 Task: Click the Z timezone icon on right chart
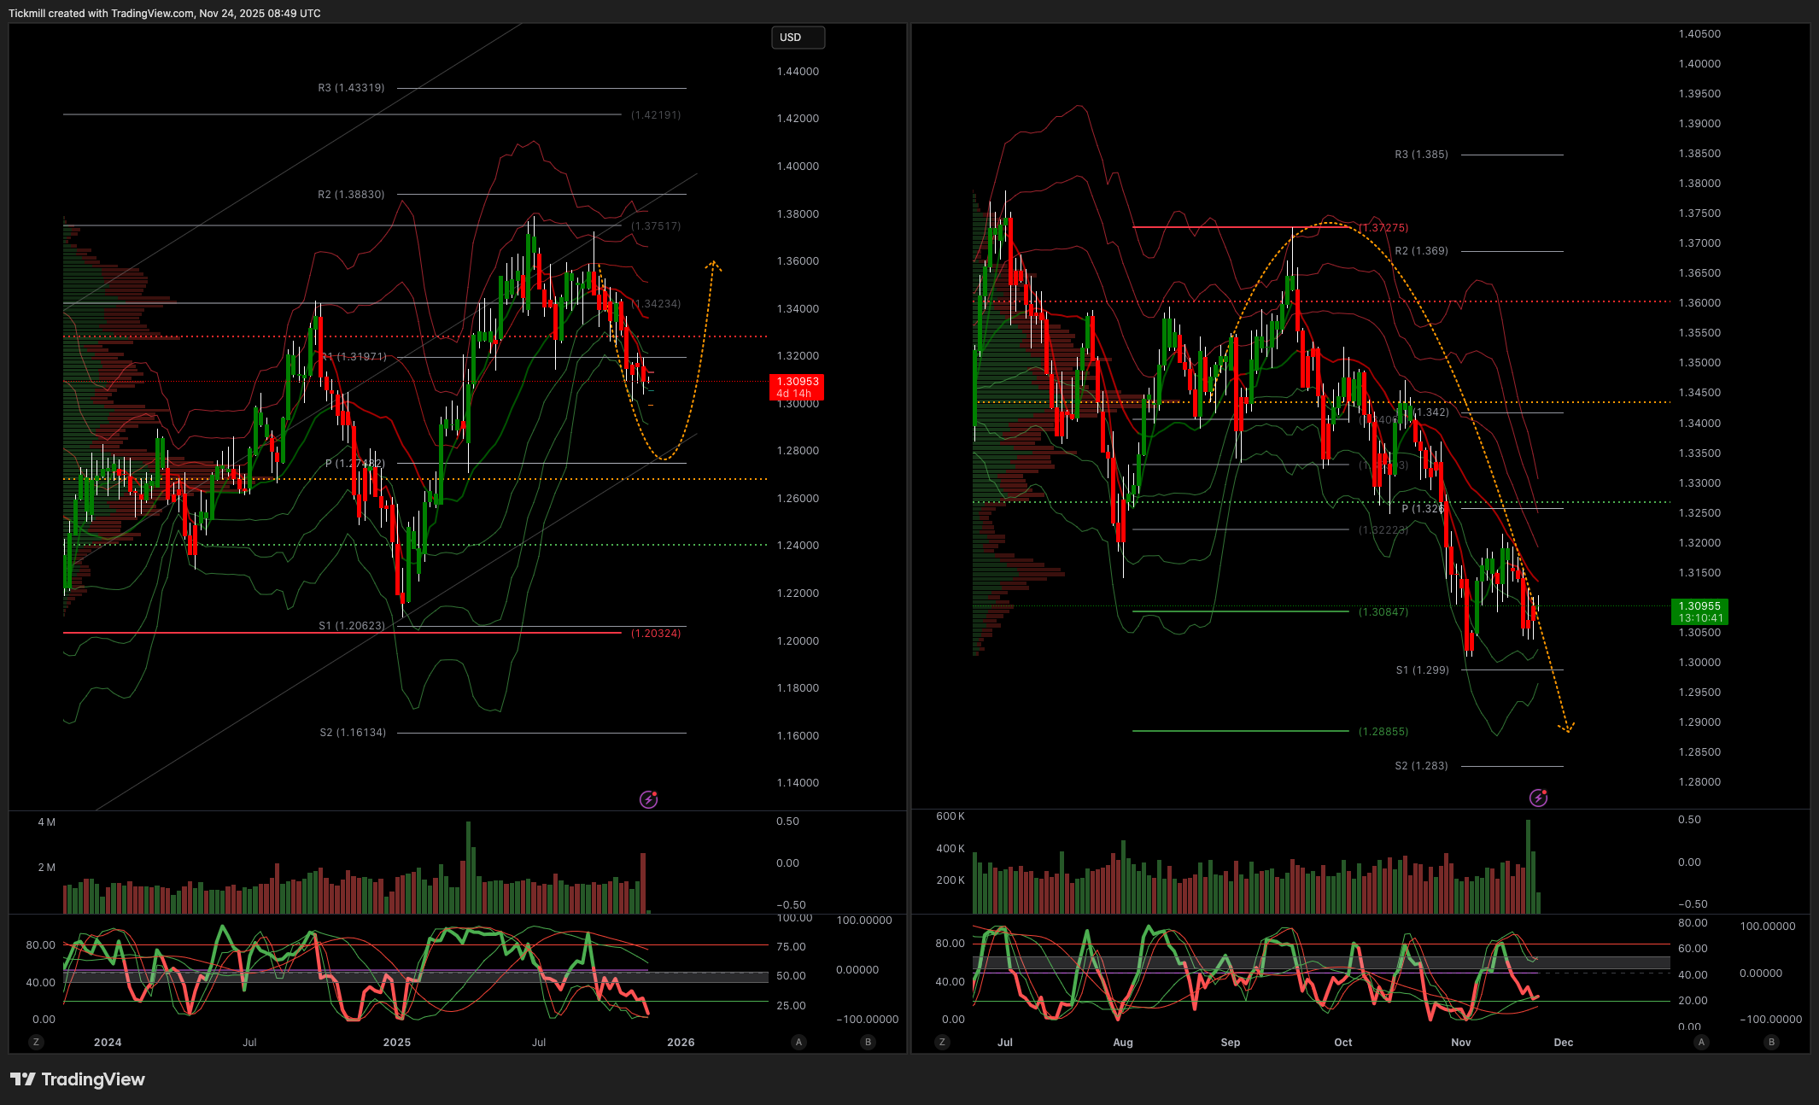942,1042
